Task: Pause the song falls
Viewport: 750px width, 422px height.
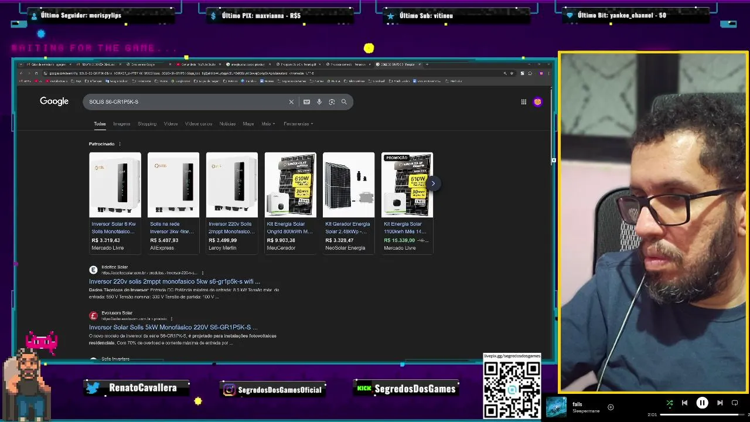Action: pyautogui.click(x=702, y=403)
